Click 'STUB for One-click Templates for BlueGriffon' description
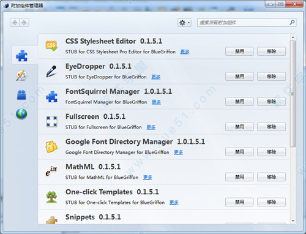The height and width of the screenshot is (234, 306). point(115,203)
